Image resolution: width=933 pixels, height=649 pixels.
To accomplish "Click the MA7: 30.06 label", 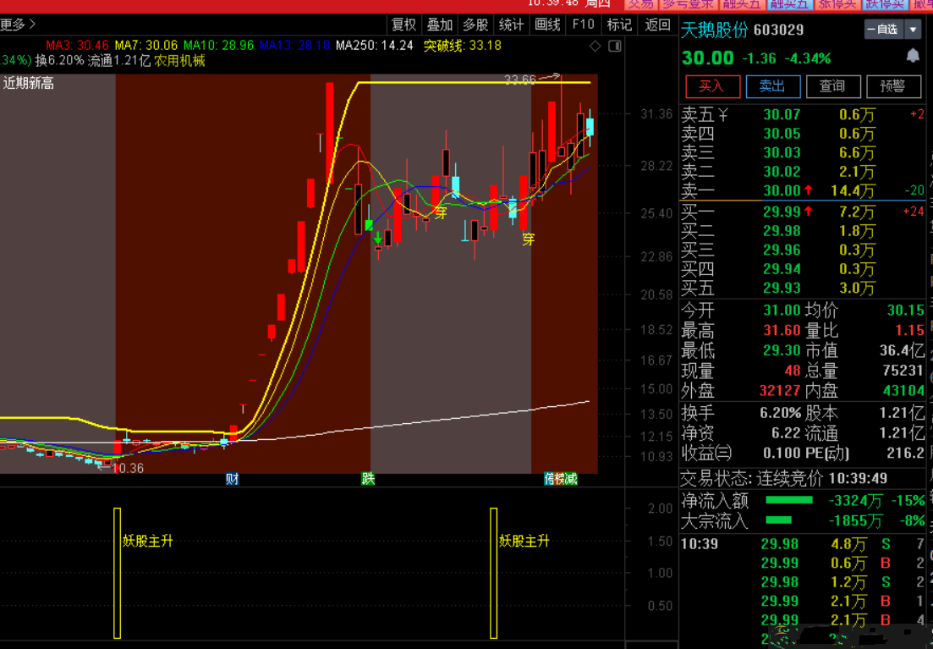I will click(x=145, y=46).
